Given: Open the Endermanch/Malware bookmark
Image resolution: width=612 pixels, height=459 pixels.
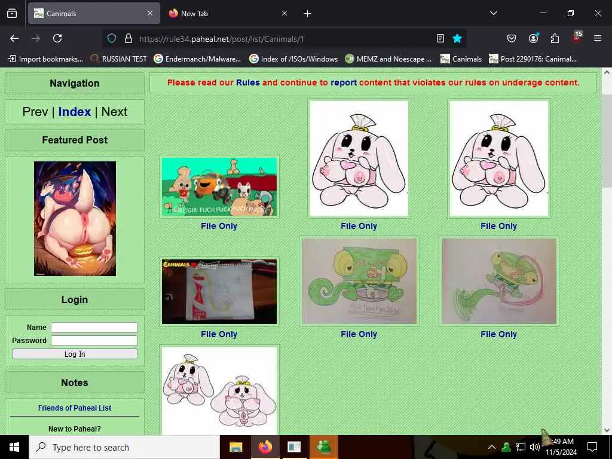Looking at the screenshot, I should click(x=197, y=59).
